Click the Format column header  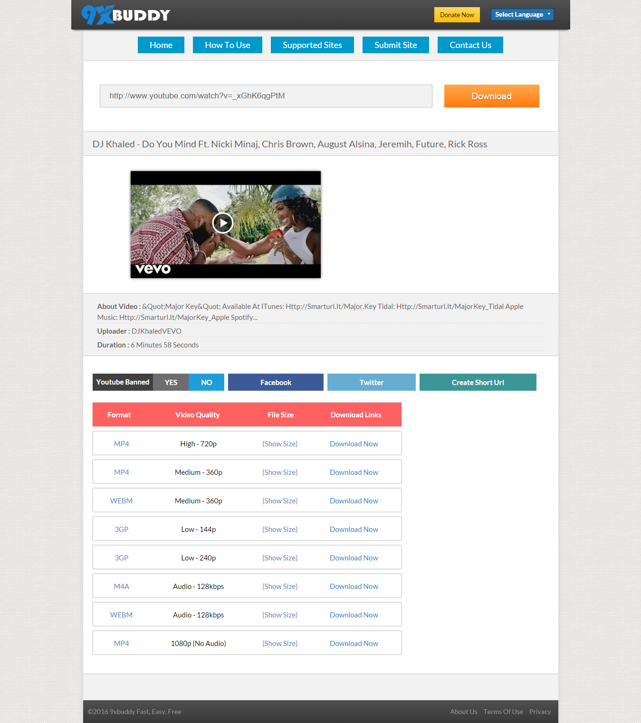(119, 415)
